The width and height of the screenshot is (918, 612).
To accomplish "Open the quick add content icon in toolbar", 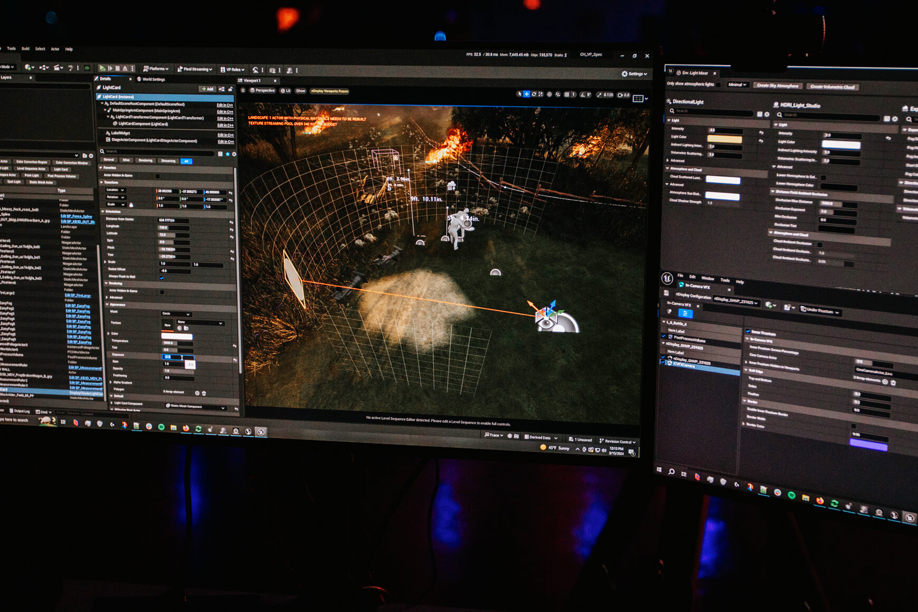I will [29, 68].
